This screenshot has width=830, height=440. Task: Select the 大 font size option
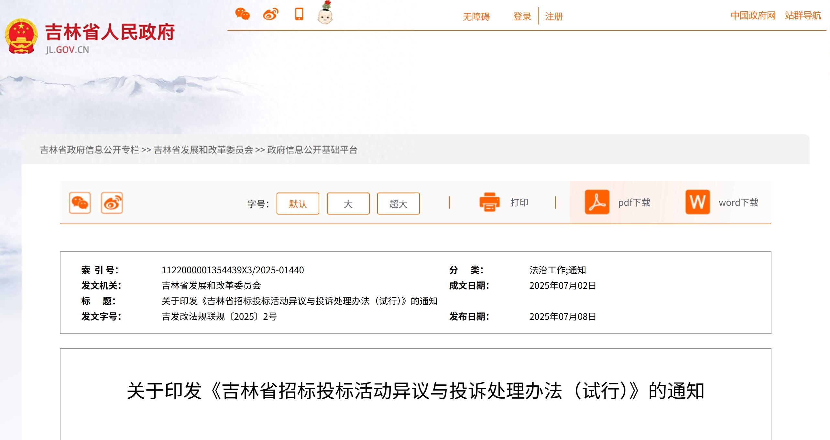[x=348, y=204]
